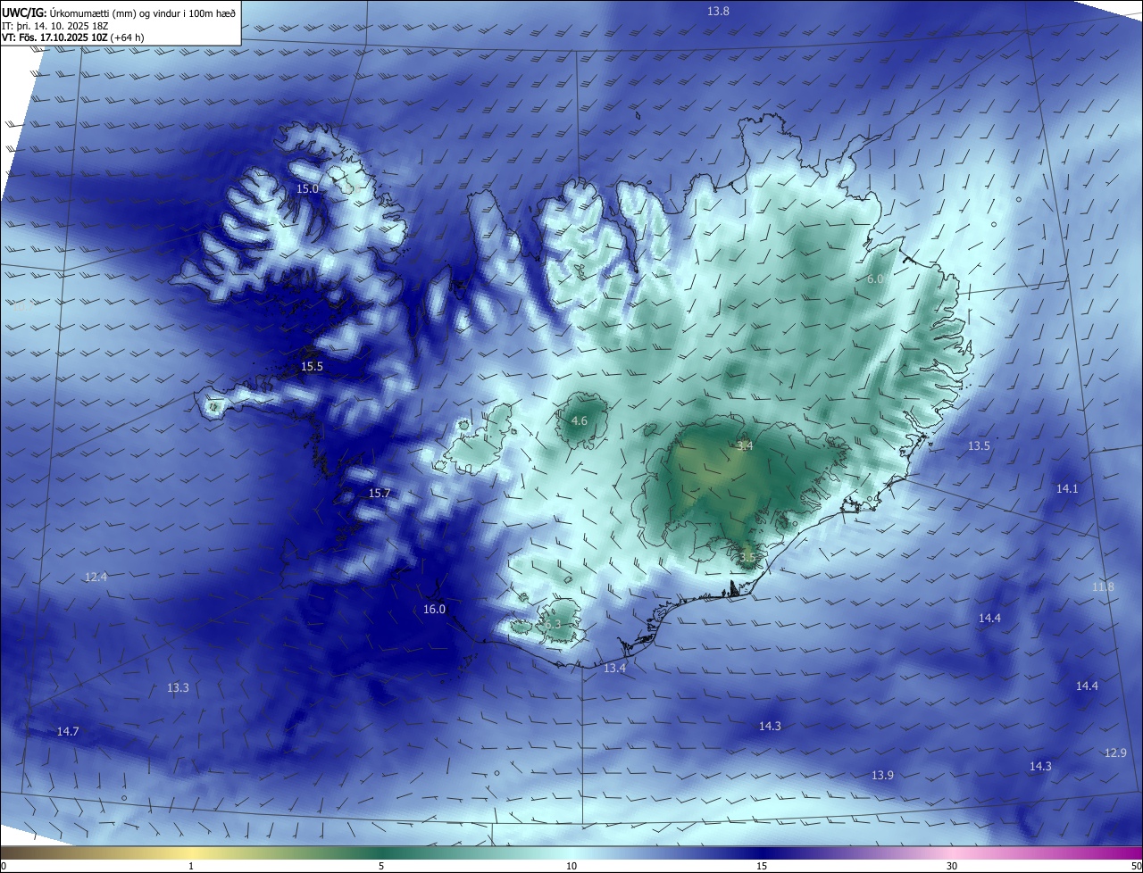Screen dimensions: 1143x873
Task: Select the 15.0 value over the Westfjords
Action: point(307,189)
